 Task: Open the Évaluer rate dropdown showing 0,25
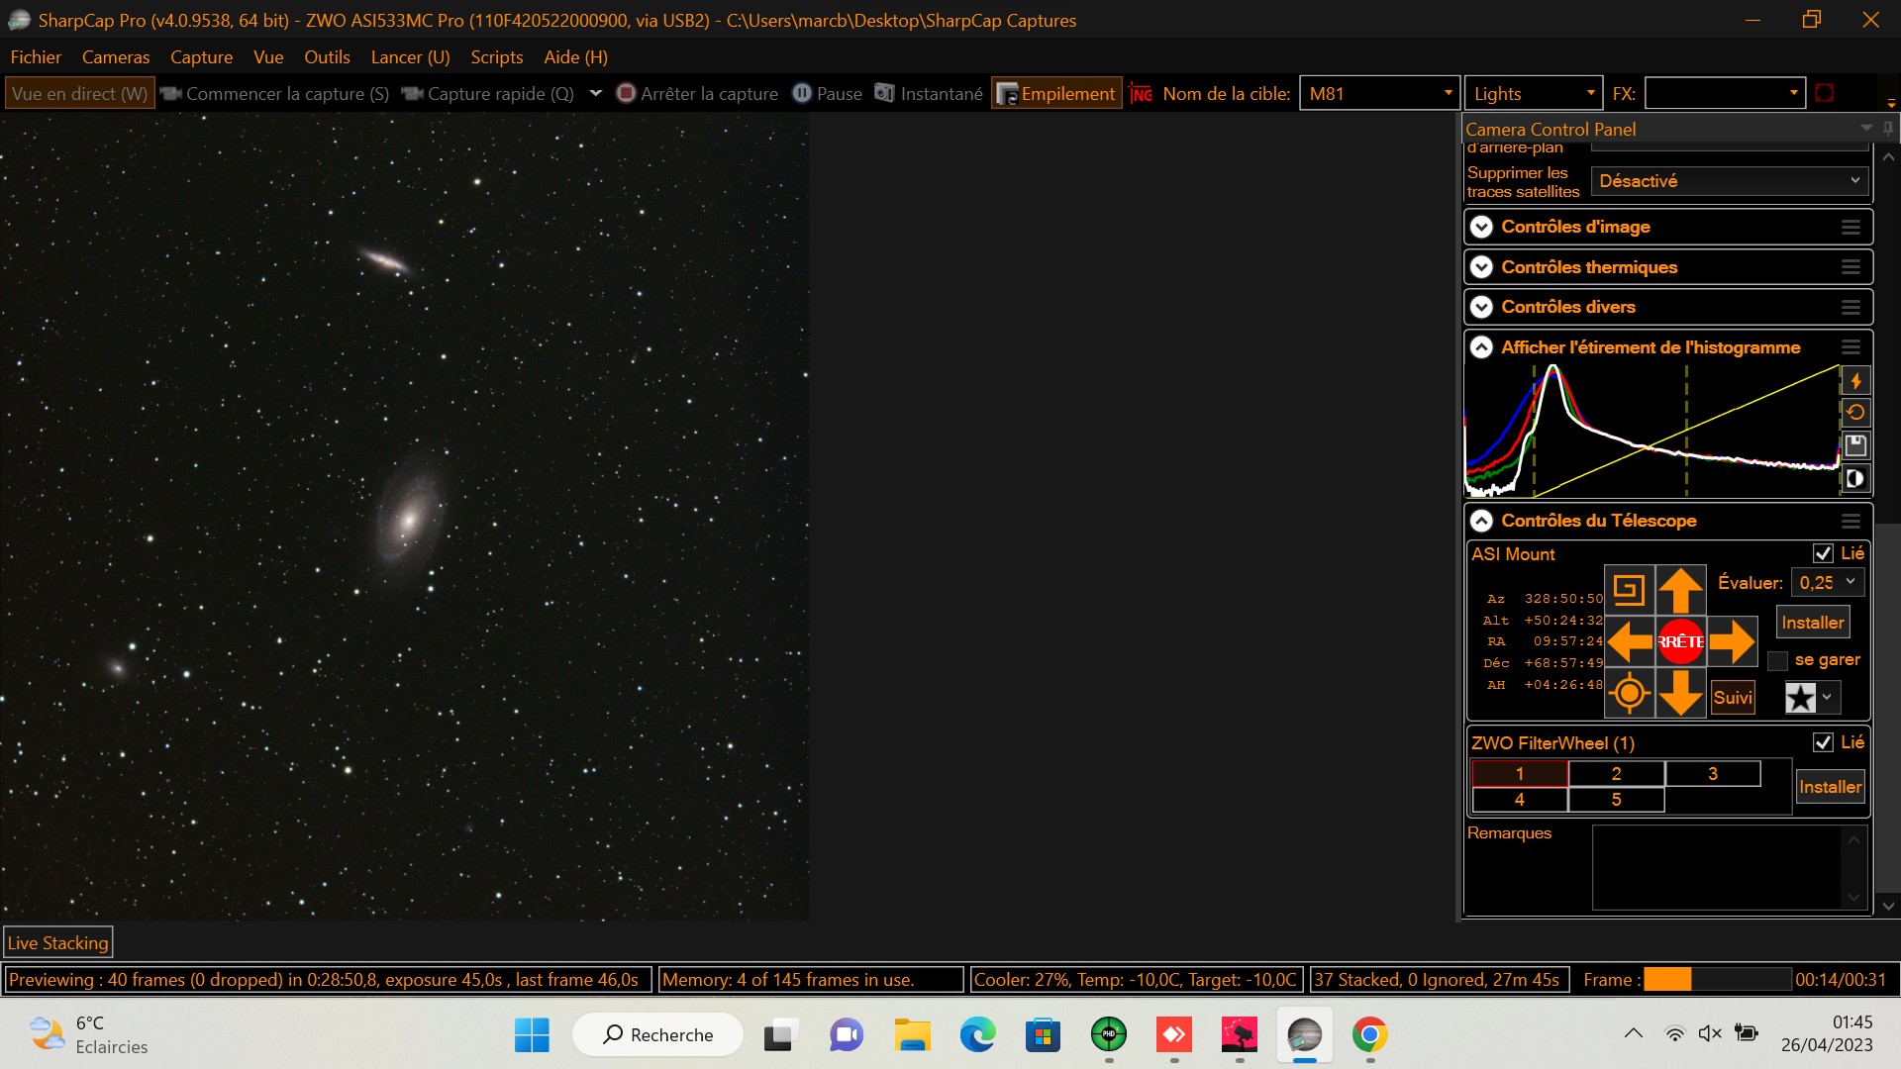1828,583
